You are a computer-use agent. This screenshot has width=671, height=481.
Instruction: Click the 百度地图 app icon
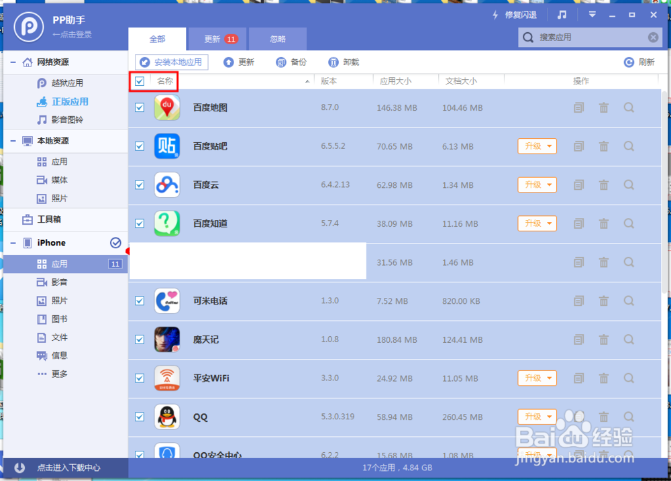pyautogui.click(x=167, y=107)
